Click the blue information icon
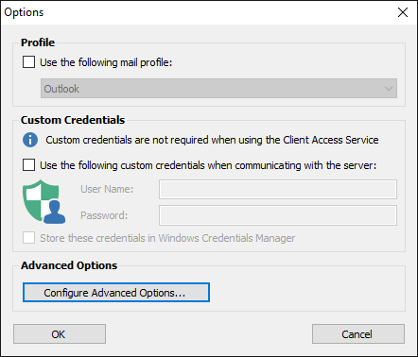Viewport: 418px width, 357px height. click(x=30, y=140)
